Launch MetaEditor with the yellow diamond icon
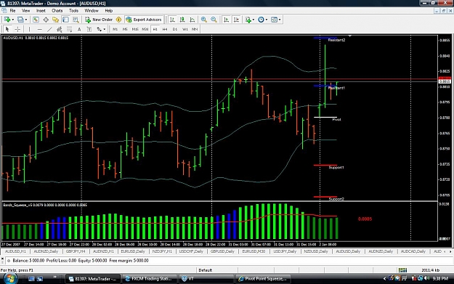This screenshot has width=454, height=284. [x=118, y=20]
